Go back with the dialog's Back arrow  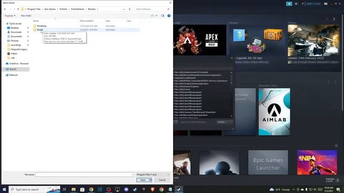click(5, 9)
